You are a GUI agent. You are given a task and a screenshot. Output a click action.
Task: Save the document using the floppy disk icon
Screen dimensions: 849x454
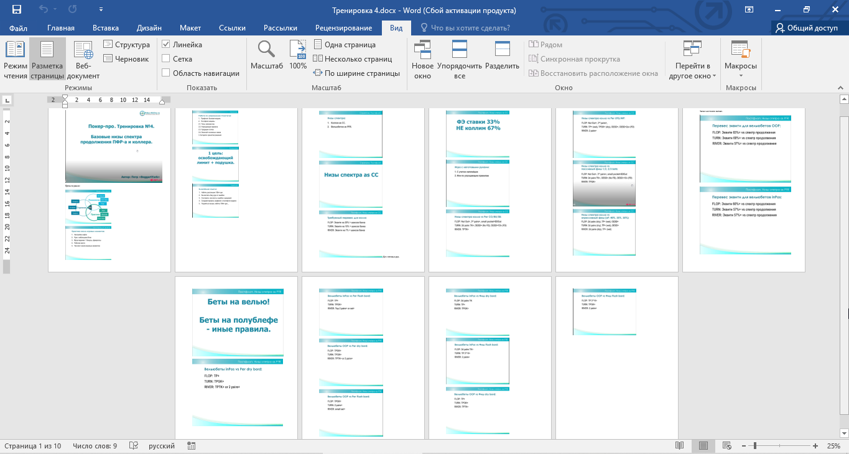17,9
